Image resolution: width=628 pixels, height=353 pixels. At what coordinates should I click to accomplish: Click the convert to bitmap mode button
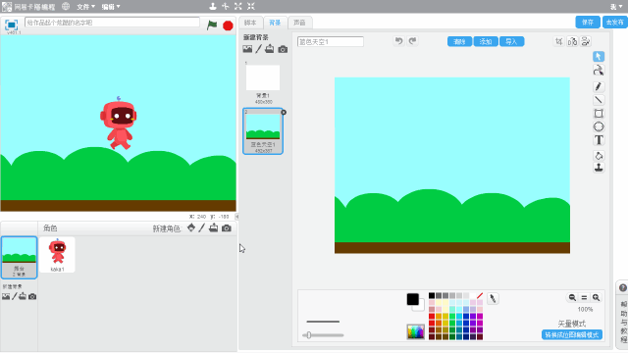571,334
